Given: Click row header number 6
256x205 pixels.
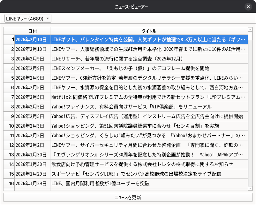Looking at the screenshot, I should click(9, 88).
